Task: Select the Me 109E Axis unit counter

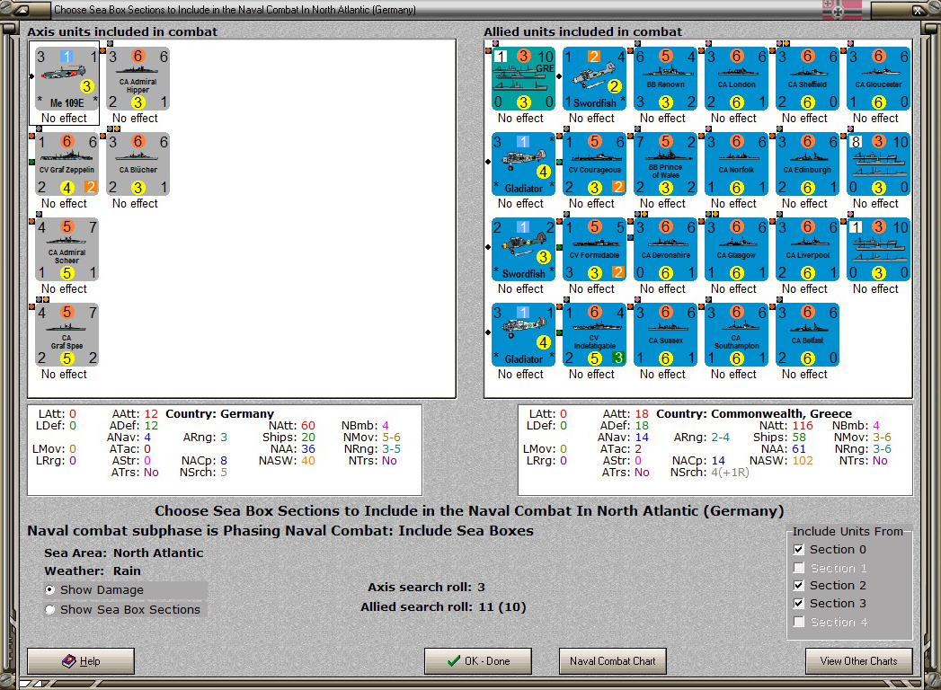Action: coord(67,79)
